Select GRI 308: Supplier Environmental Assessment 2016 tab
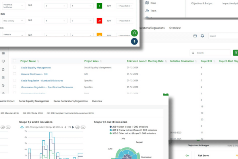Image resolution: width=238 pixels, height=159 pixels. (70, 113)
